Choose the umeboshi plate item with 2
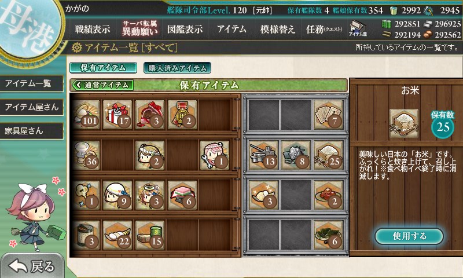 (x=329, y=195)
